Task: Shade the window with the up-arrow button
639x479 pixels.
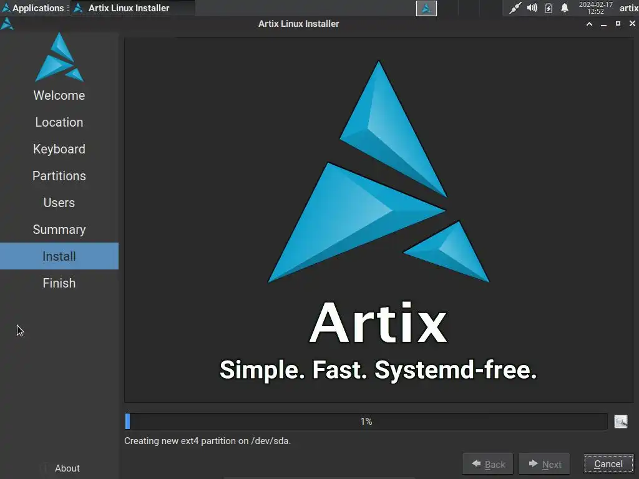Action: click(x=589, y=24)
